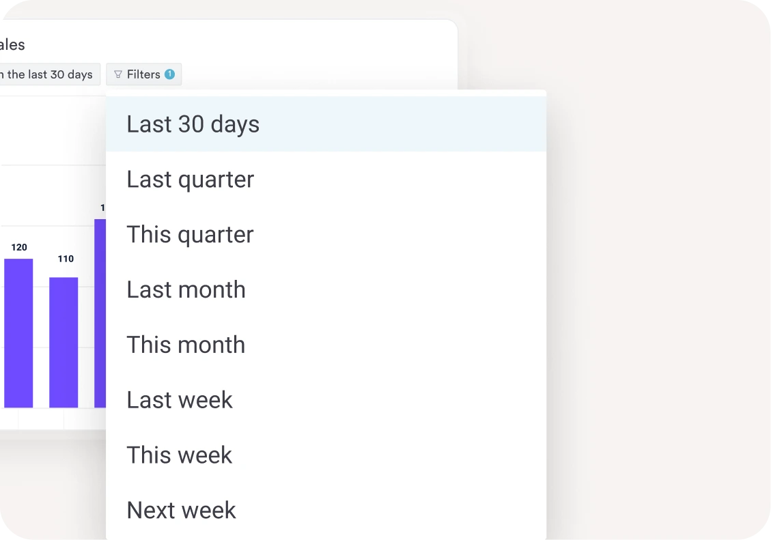The width and height of the screenshot is (771, 540).
Task: Pick "This week" as date range
Action: point(180,455)
